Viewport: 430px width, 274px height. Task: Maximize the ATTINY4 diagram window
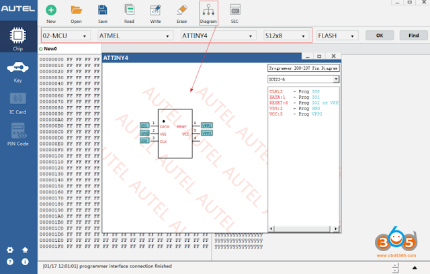tap(319, 56)
